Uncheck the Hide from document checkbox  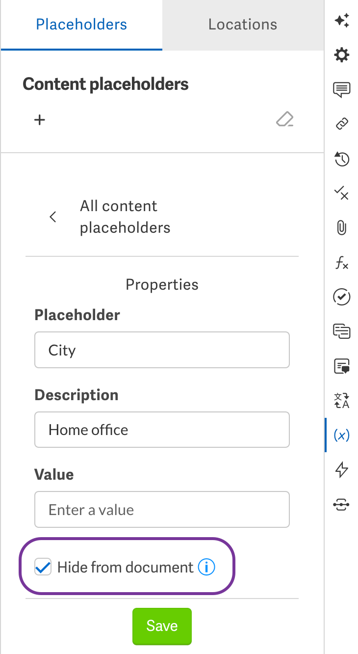click(x=43, y=567)
